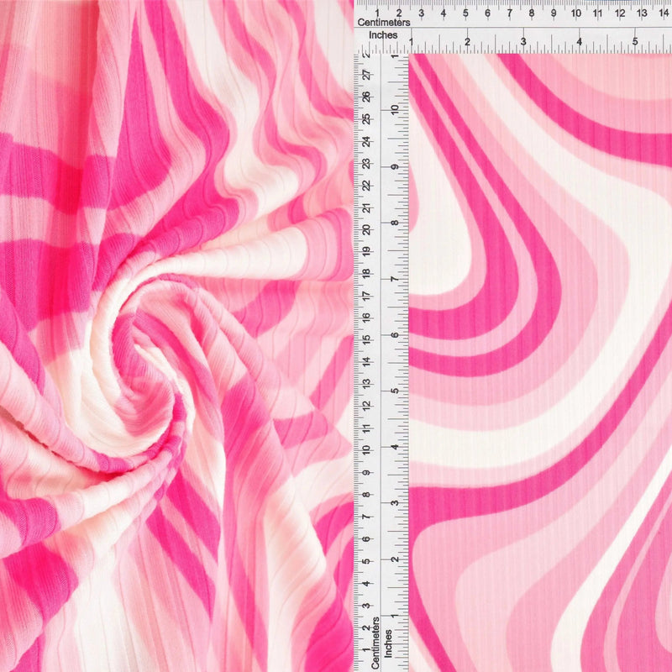Select the vertical ruler's "Centimeters" label
Image resolution: width=672 pixels, height=672 pixels.
point(375,643)
